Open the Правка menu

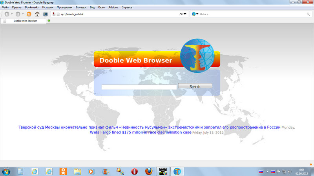[x=16, y=7]
